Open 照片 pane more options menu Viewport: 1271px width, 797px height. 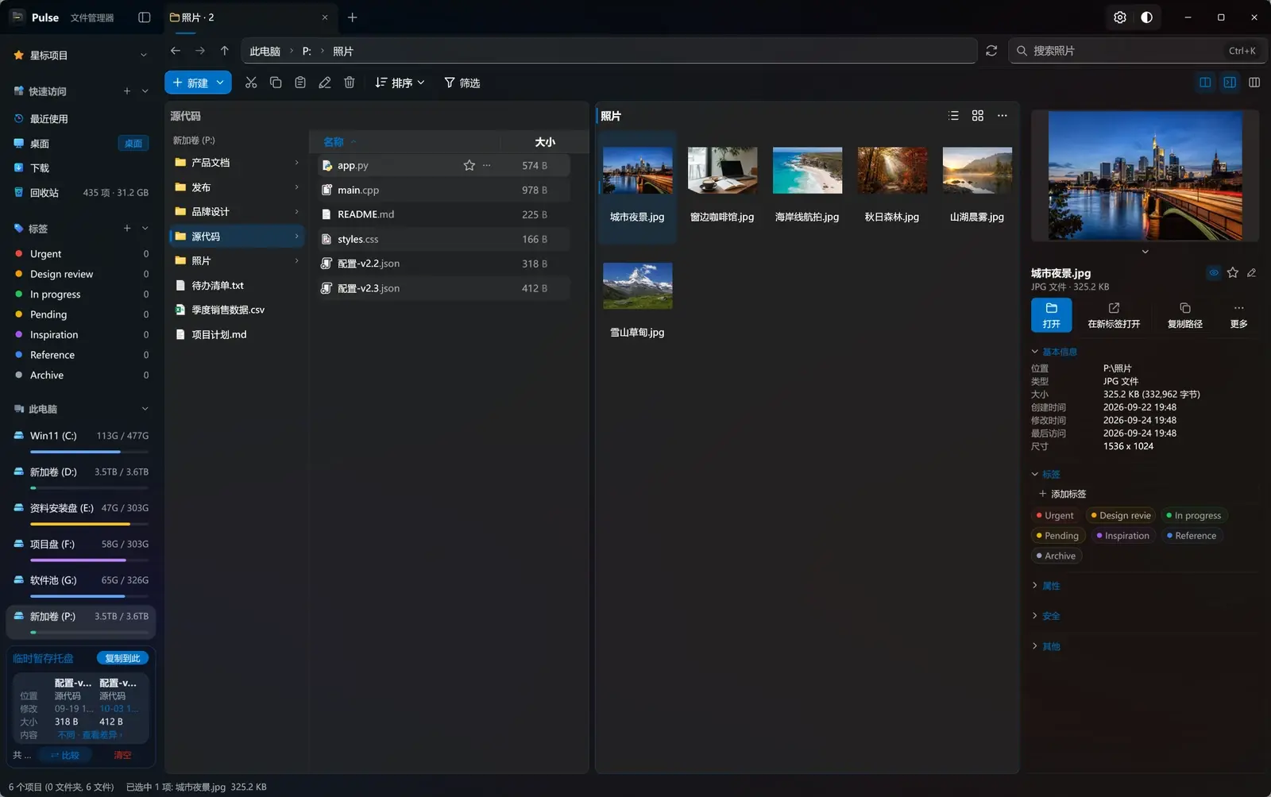1003,116
